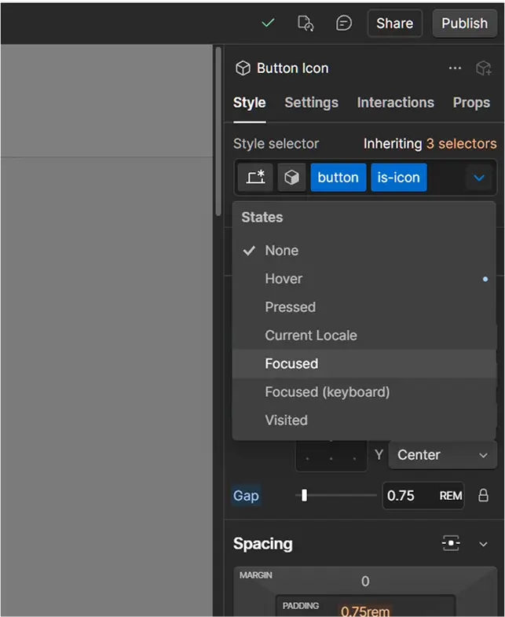Image resolution: width=505 pixels, height=617 pixels.
Task: Click the green saved checkmark status icon
Action: click(268, 23)
